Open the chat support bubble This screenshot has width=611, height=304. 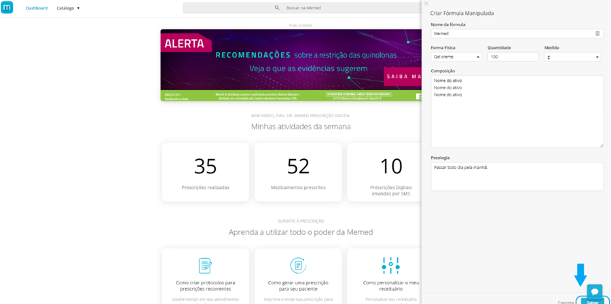(595, 292)
